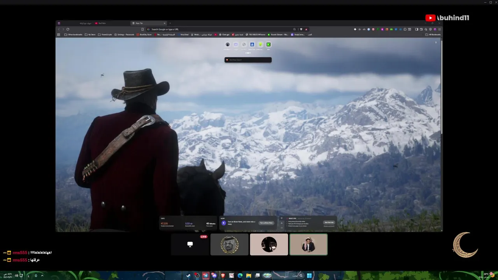Open taskbar volume speaker icon
This screenshot has width=498, height=280.
click(x=16, y=276)
